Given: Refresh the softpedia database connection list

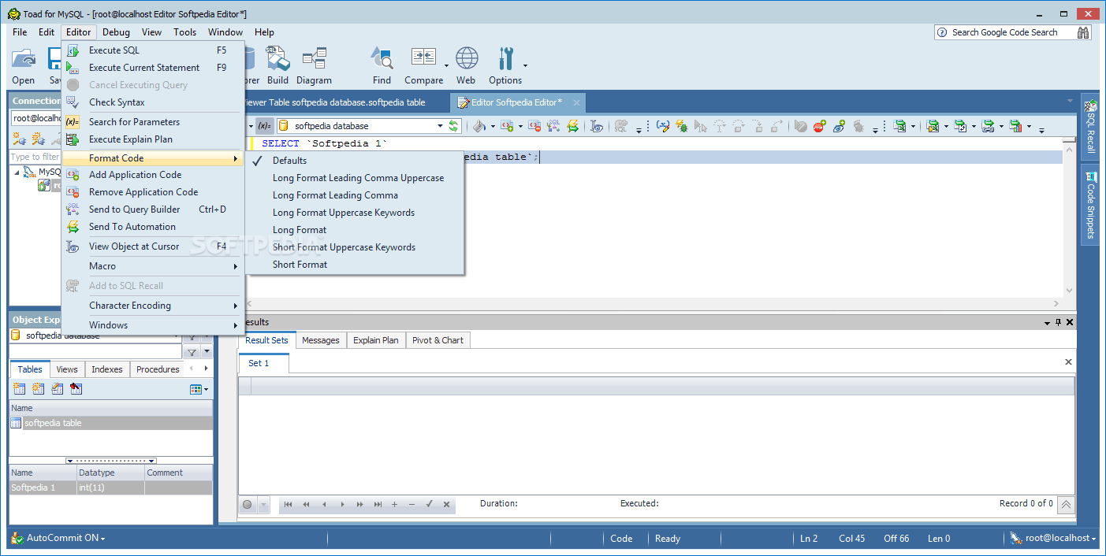Looking at the screenshot, I should point(453,126).
